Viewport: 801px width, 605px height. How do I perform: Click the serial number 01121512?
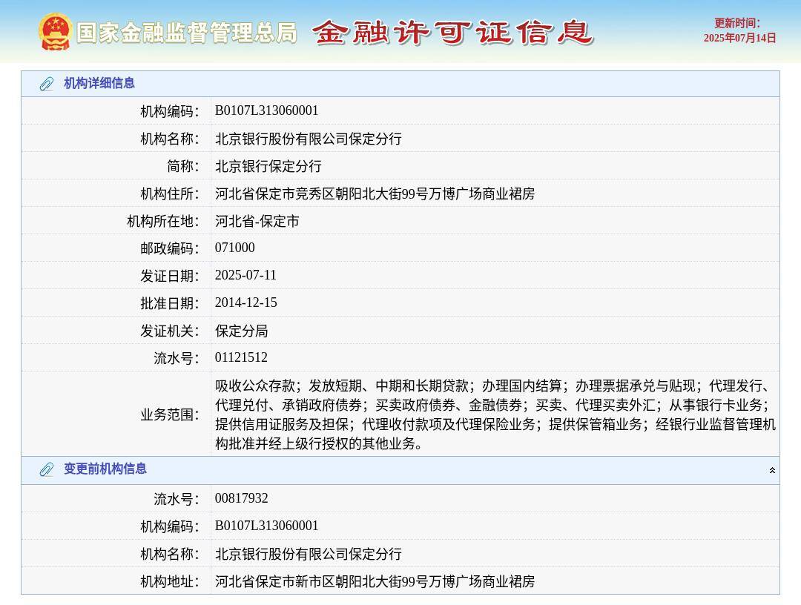click(x=241, y=357)
